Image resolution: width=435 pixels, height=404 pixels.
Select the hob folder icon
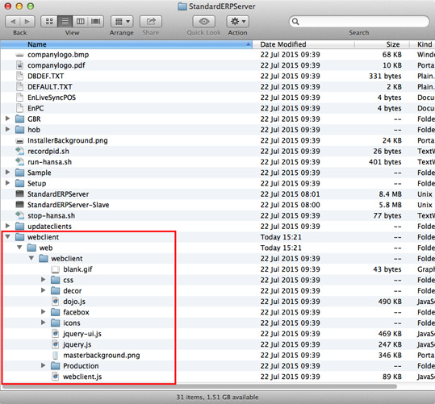(19, 130)
